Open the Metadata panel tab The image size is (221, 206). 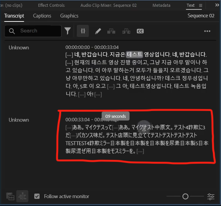162,5
